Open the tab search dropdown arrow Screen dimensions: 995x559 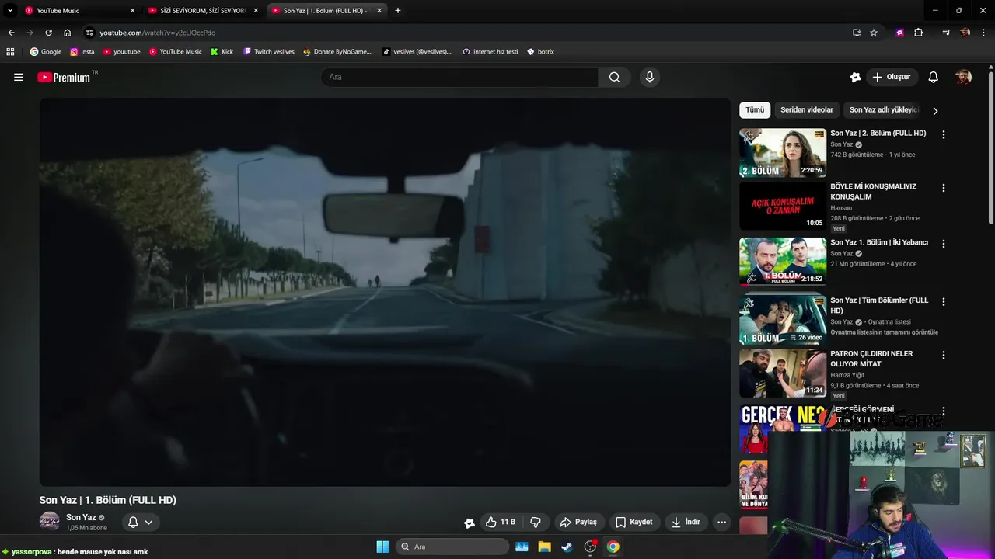click(10, 11)
